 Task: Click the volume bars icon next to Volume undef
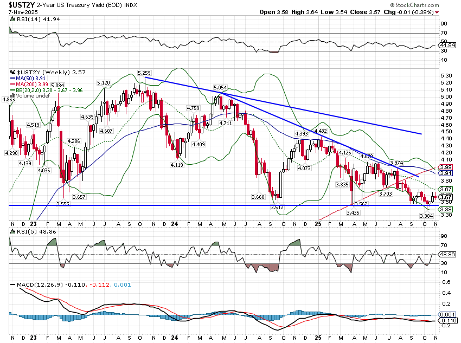click(13, 96)
